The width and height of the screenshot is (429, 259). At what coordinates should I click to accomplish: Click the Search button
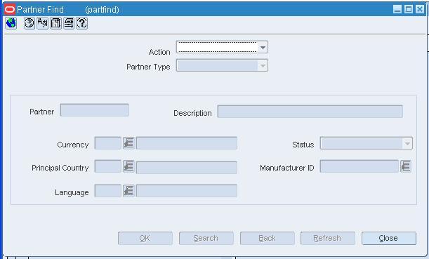pyautogui.click(x=206, y=238)
